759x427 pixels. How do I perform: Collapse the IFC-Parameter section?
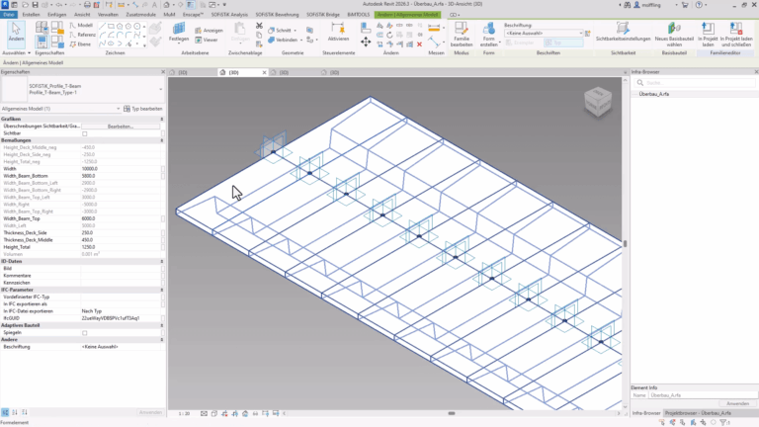(x=162, y=290)
